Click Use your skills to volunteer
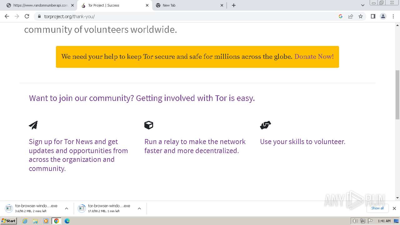This screenshot has height=225, width=400. pos(303,142)
